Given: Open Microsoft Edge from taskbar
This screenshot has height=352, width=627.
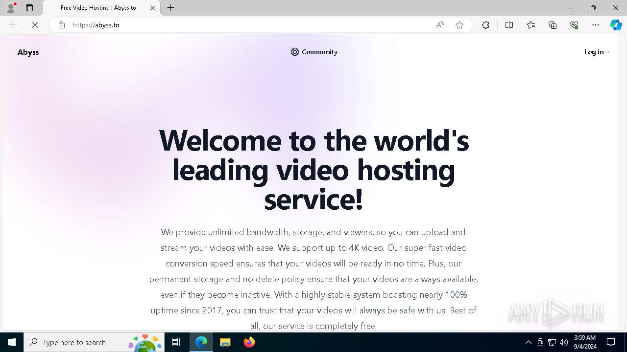Looking at the screenshot, I should (201, 342).
